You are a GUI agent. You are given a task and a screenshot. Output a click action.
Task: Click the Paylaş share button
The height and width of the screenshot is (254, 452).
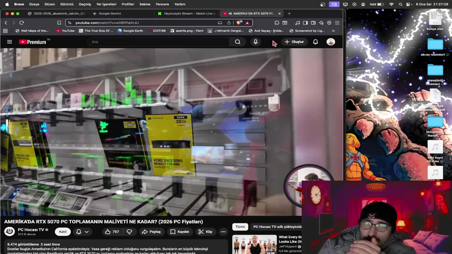[151, 232]
